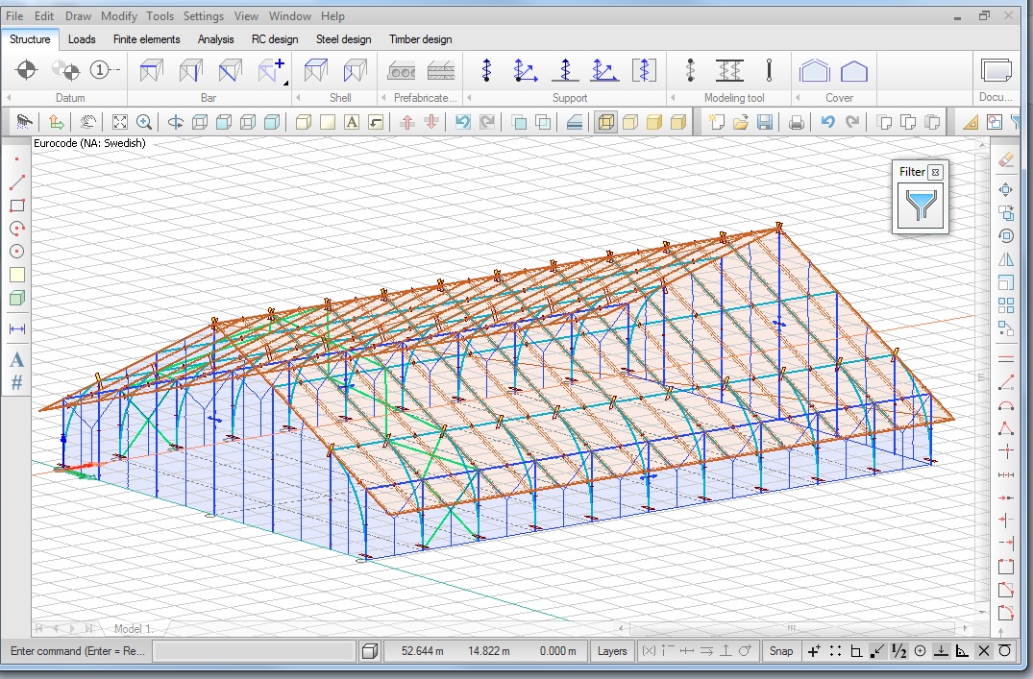Click the surface support icon
The height and width of the screenshot is (679, 1033).
coord(644,70)
